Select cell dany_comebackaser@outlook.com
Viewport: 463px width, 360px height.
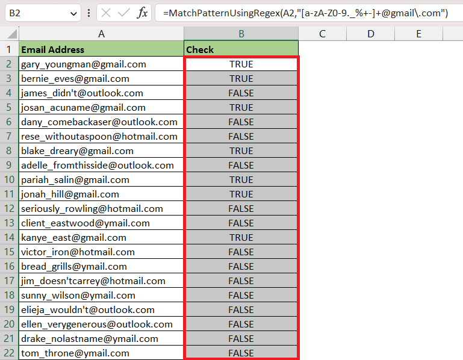coord(101,122)
